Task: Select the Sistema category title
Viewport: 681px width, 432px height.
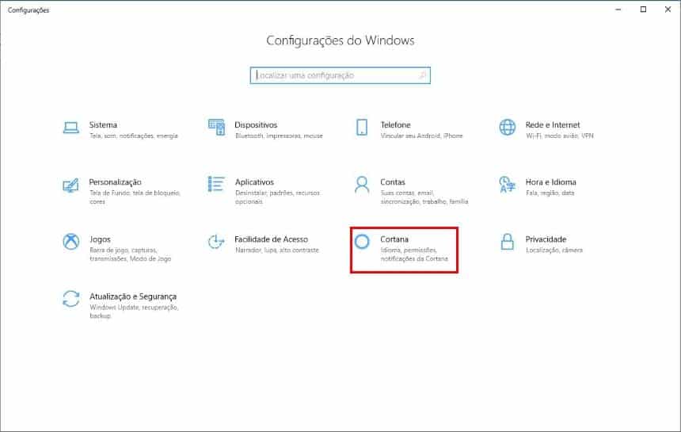Action: [x=103, y=124]
